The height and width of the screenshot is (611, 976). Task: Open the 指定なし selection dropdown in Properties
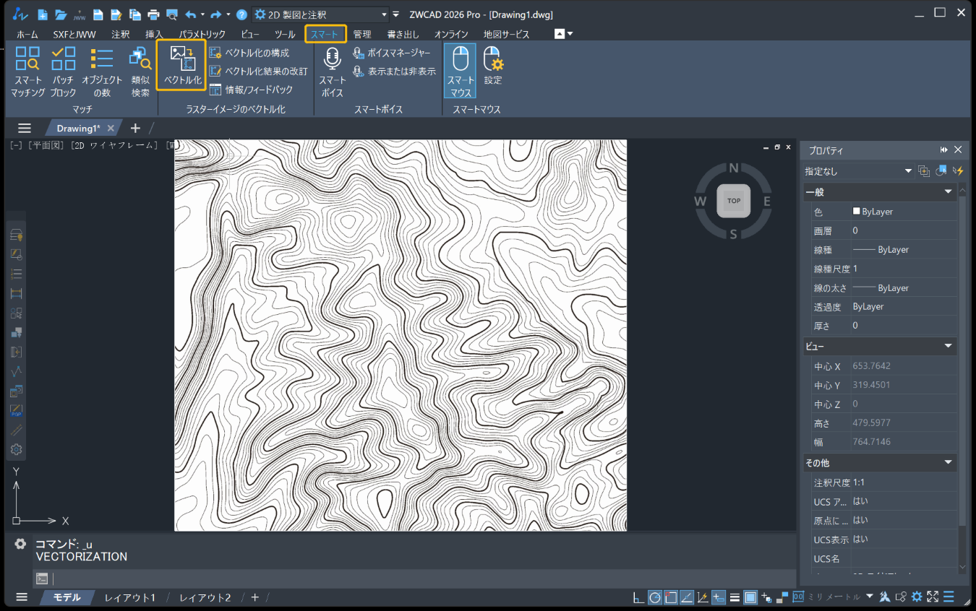[858, 171]
